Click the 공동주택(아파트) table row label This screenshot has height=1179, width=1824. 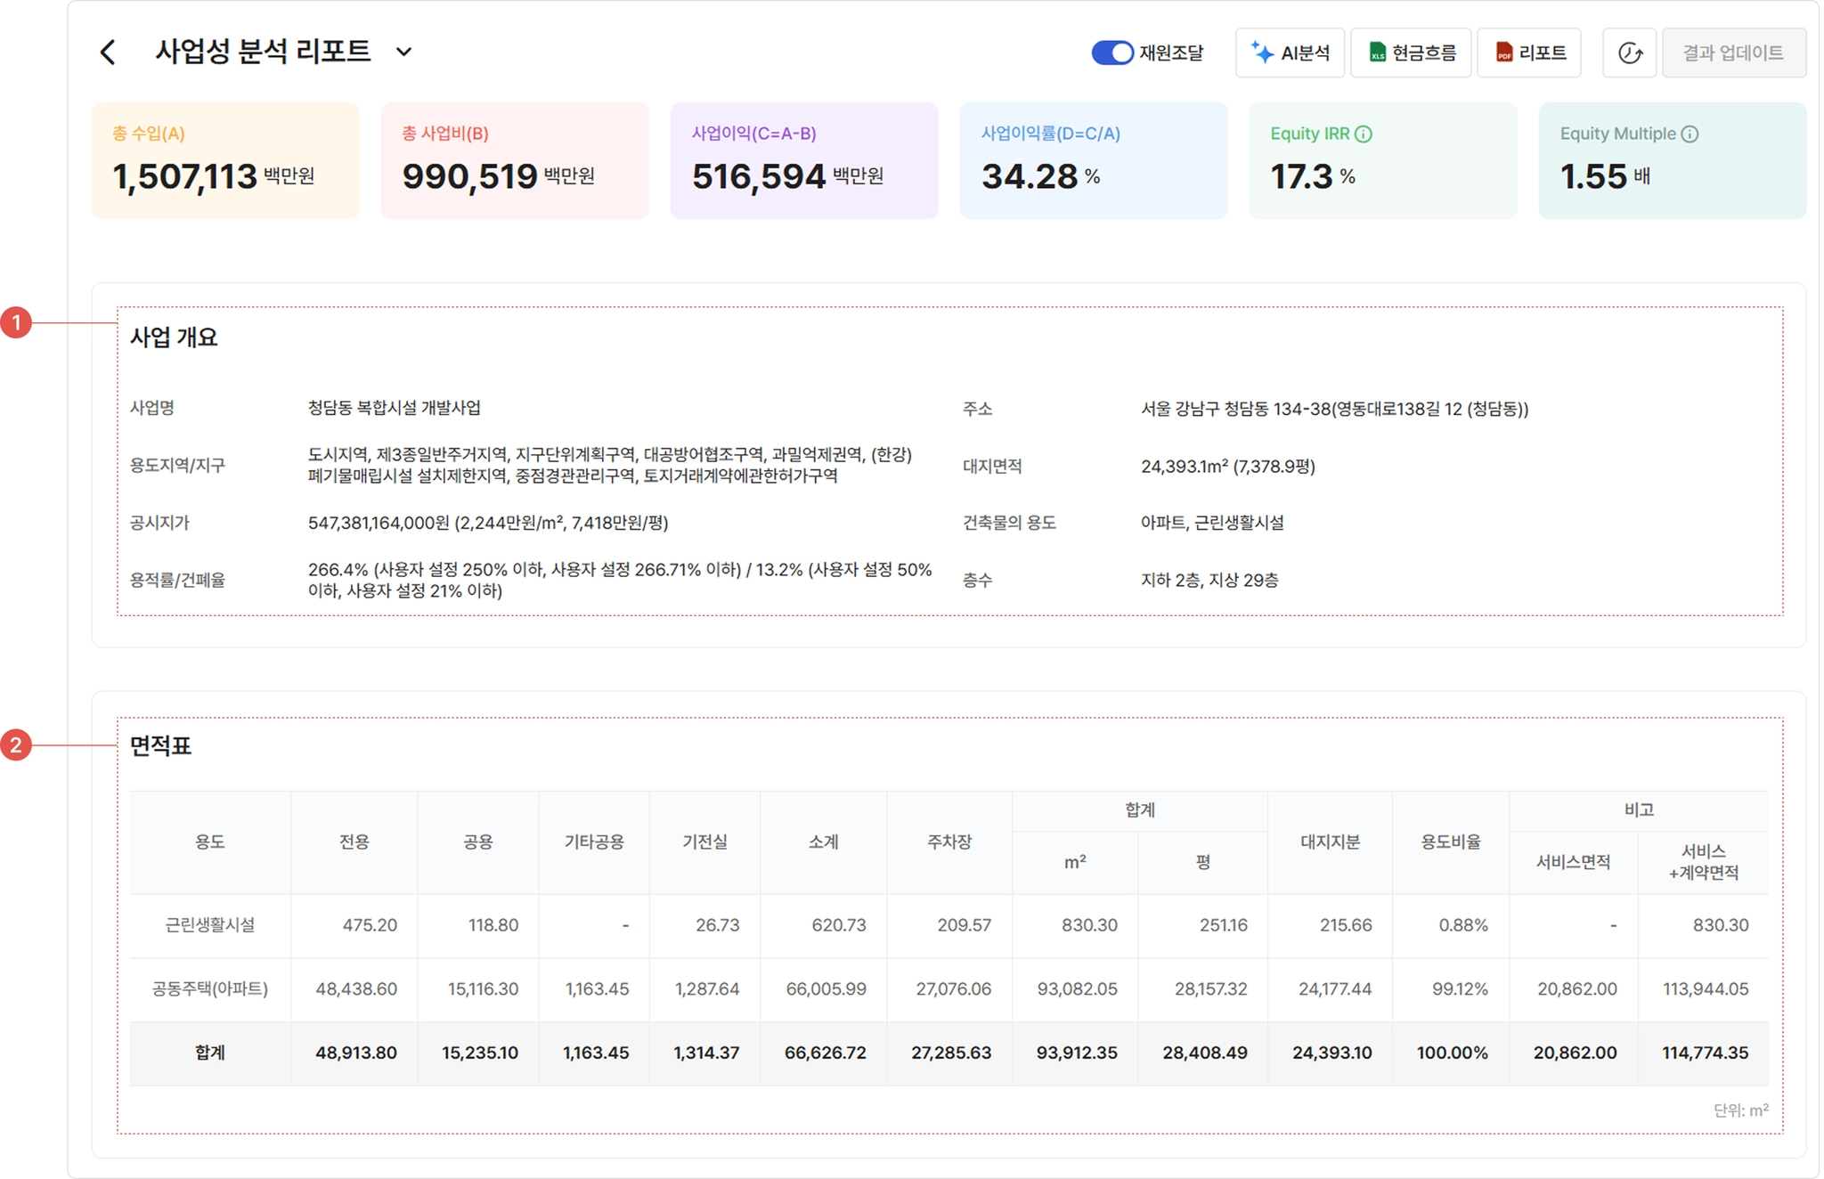point(210,988)
